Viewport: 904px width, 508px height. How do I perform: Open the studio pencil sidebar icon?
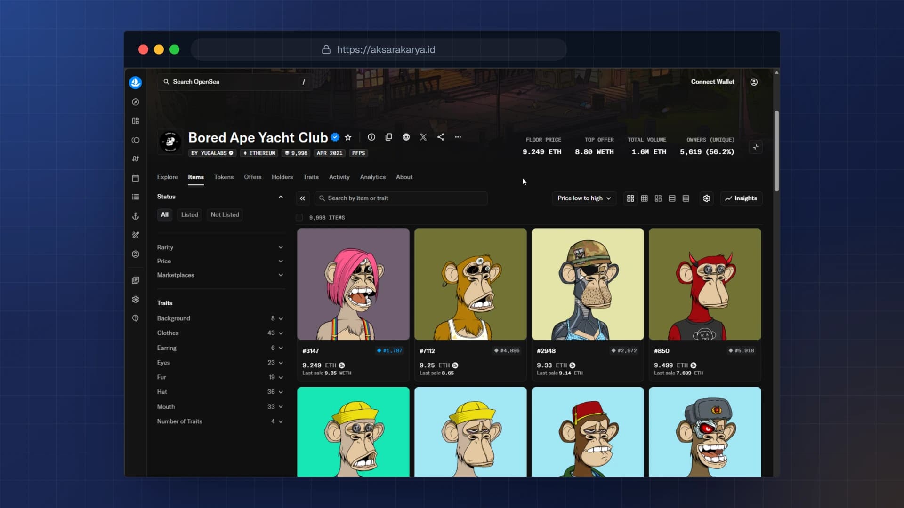136,235
